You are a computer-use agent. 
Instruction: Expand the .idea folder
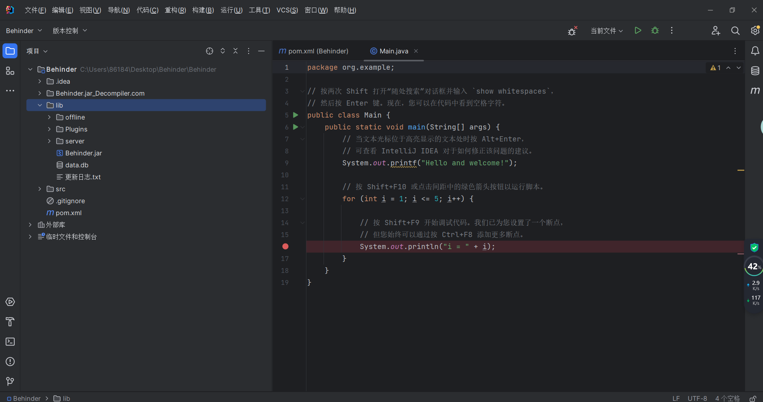(40, 81)
